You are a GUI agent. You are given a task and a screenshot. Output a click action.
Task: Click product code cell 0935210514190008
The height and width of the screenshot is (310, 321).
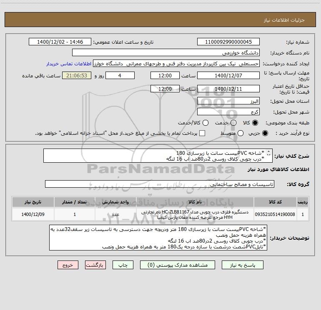point(275,214)
